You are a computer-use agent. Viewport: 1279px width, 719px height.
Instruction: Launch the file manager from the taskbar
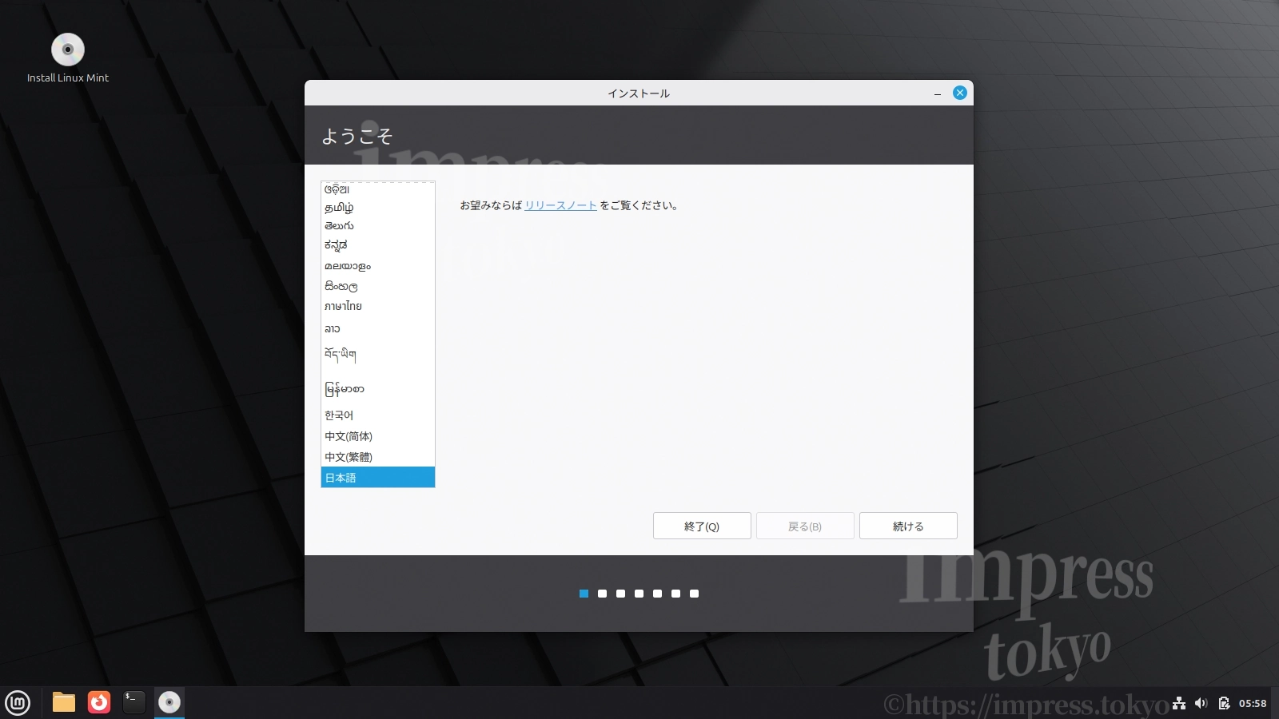click(x=64, y=702)
